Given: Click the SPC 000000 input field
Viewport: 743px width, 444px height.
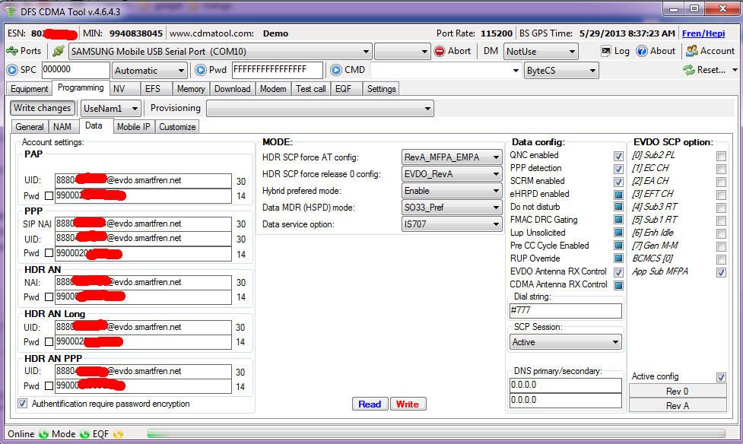Looking at the screenshot, I should pyautogui.click(x=76, y=70).
